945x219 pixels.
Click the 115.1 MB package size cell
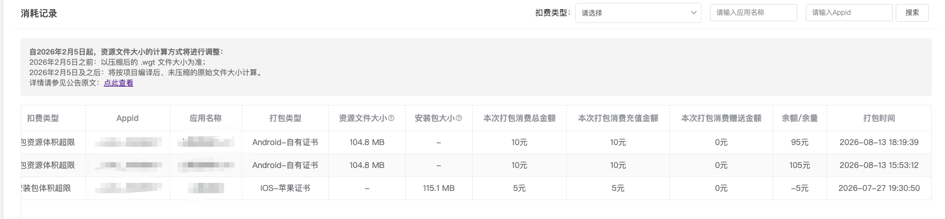click(x=439, y=188)
